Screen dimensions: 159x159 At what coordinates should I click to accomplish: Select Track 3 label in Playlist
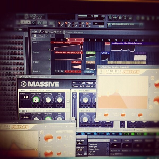[x=36, y=42]
